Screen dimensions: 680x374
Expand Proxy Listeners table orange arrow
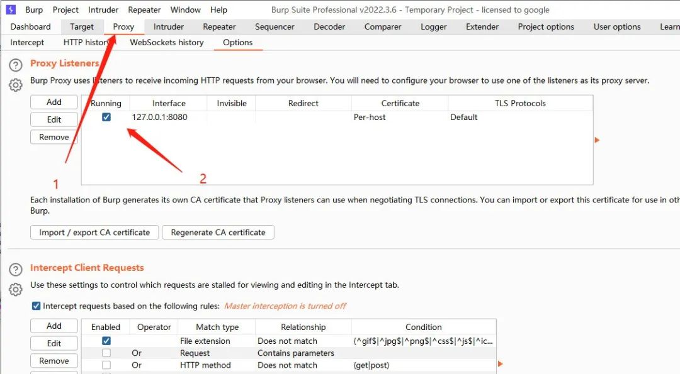597,140
